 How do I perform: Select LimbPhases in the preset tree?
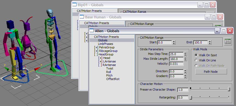106,44
